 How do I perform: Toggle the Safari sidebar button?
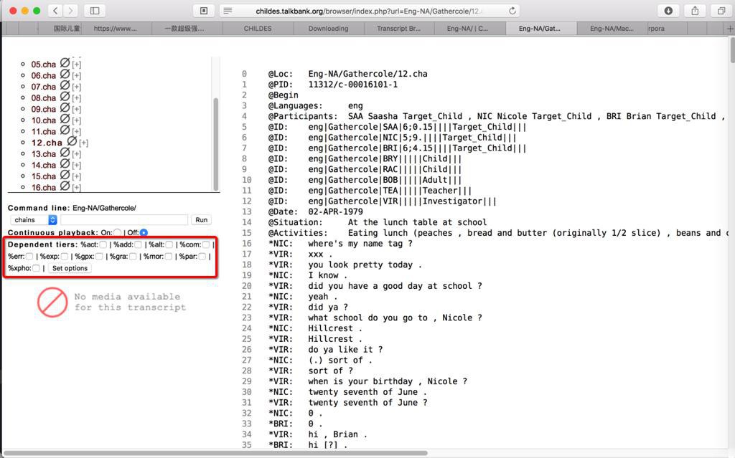click(x=95, y=11)
